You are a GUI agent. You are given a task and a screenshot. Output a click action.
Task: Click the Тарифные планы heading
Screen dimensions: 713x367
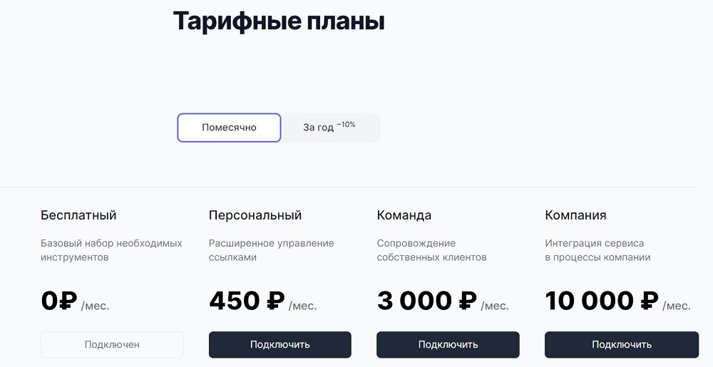(279, 21)
